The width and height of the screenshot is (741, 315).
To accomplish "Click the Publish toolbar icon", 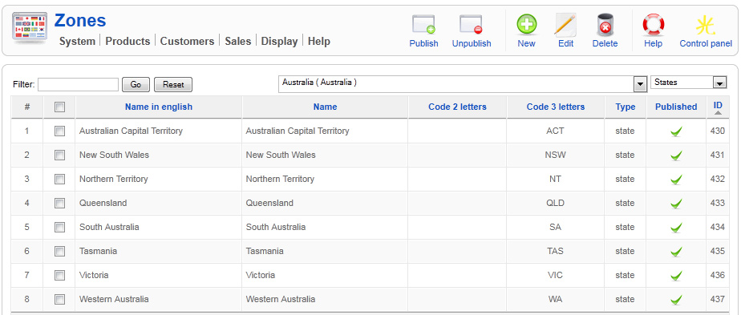I will pyautogui.click(x=424, y=25).
